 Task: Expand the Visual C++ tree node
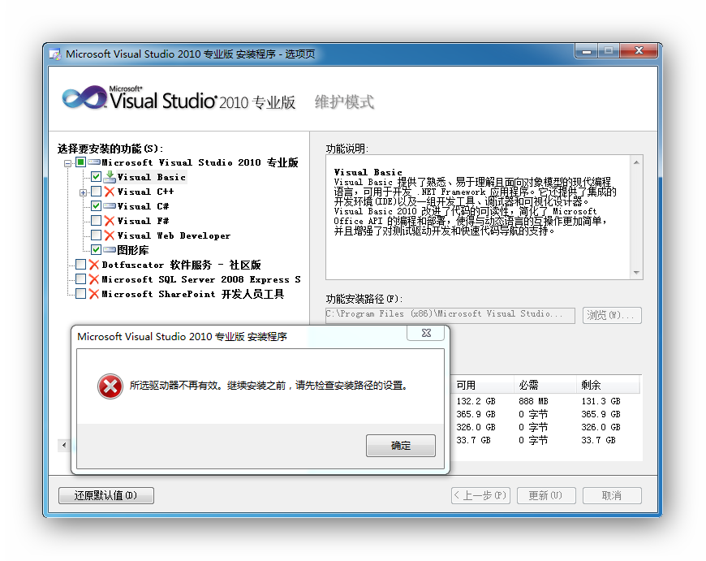tap(83, 193)
